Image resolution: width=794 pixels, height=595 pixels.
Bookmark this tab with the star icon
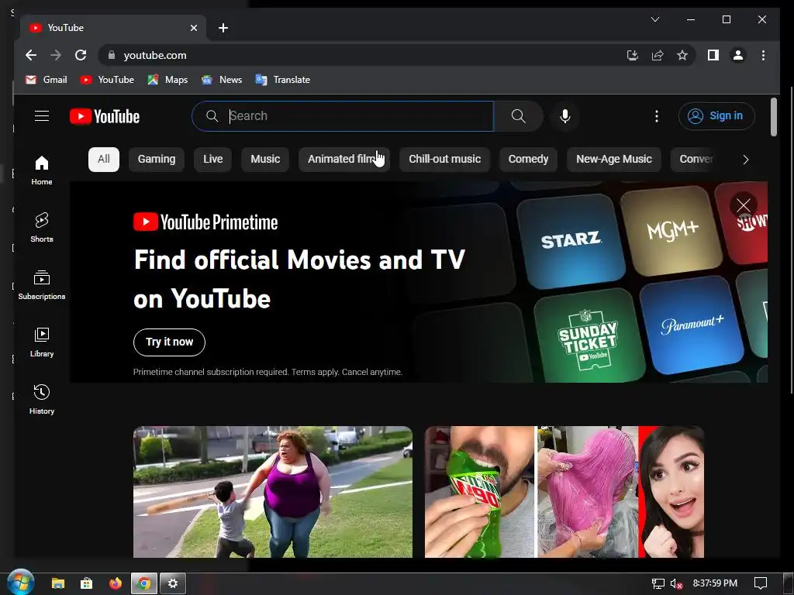coord(682,55)
